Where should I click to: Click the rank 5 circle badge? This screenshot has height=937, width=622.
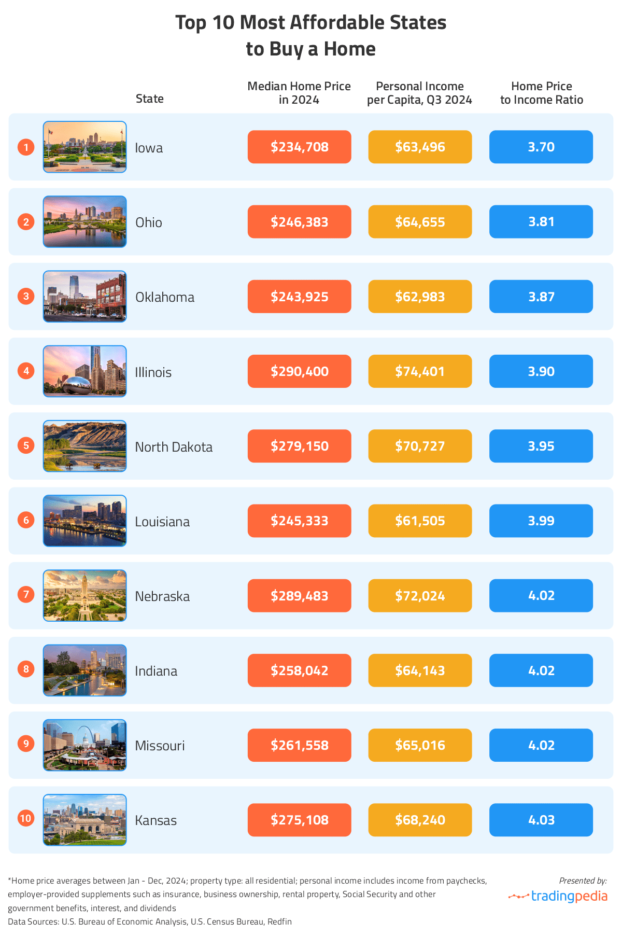coord(26,445)
